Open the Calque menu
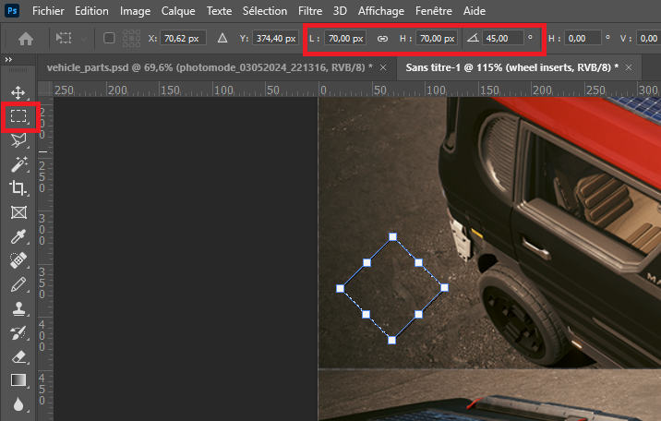Viewport: 661px width, 421px height. click(178, 11)
